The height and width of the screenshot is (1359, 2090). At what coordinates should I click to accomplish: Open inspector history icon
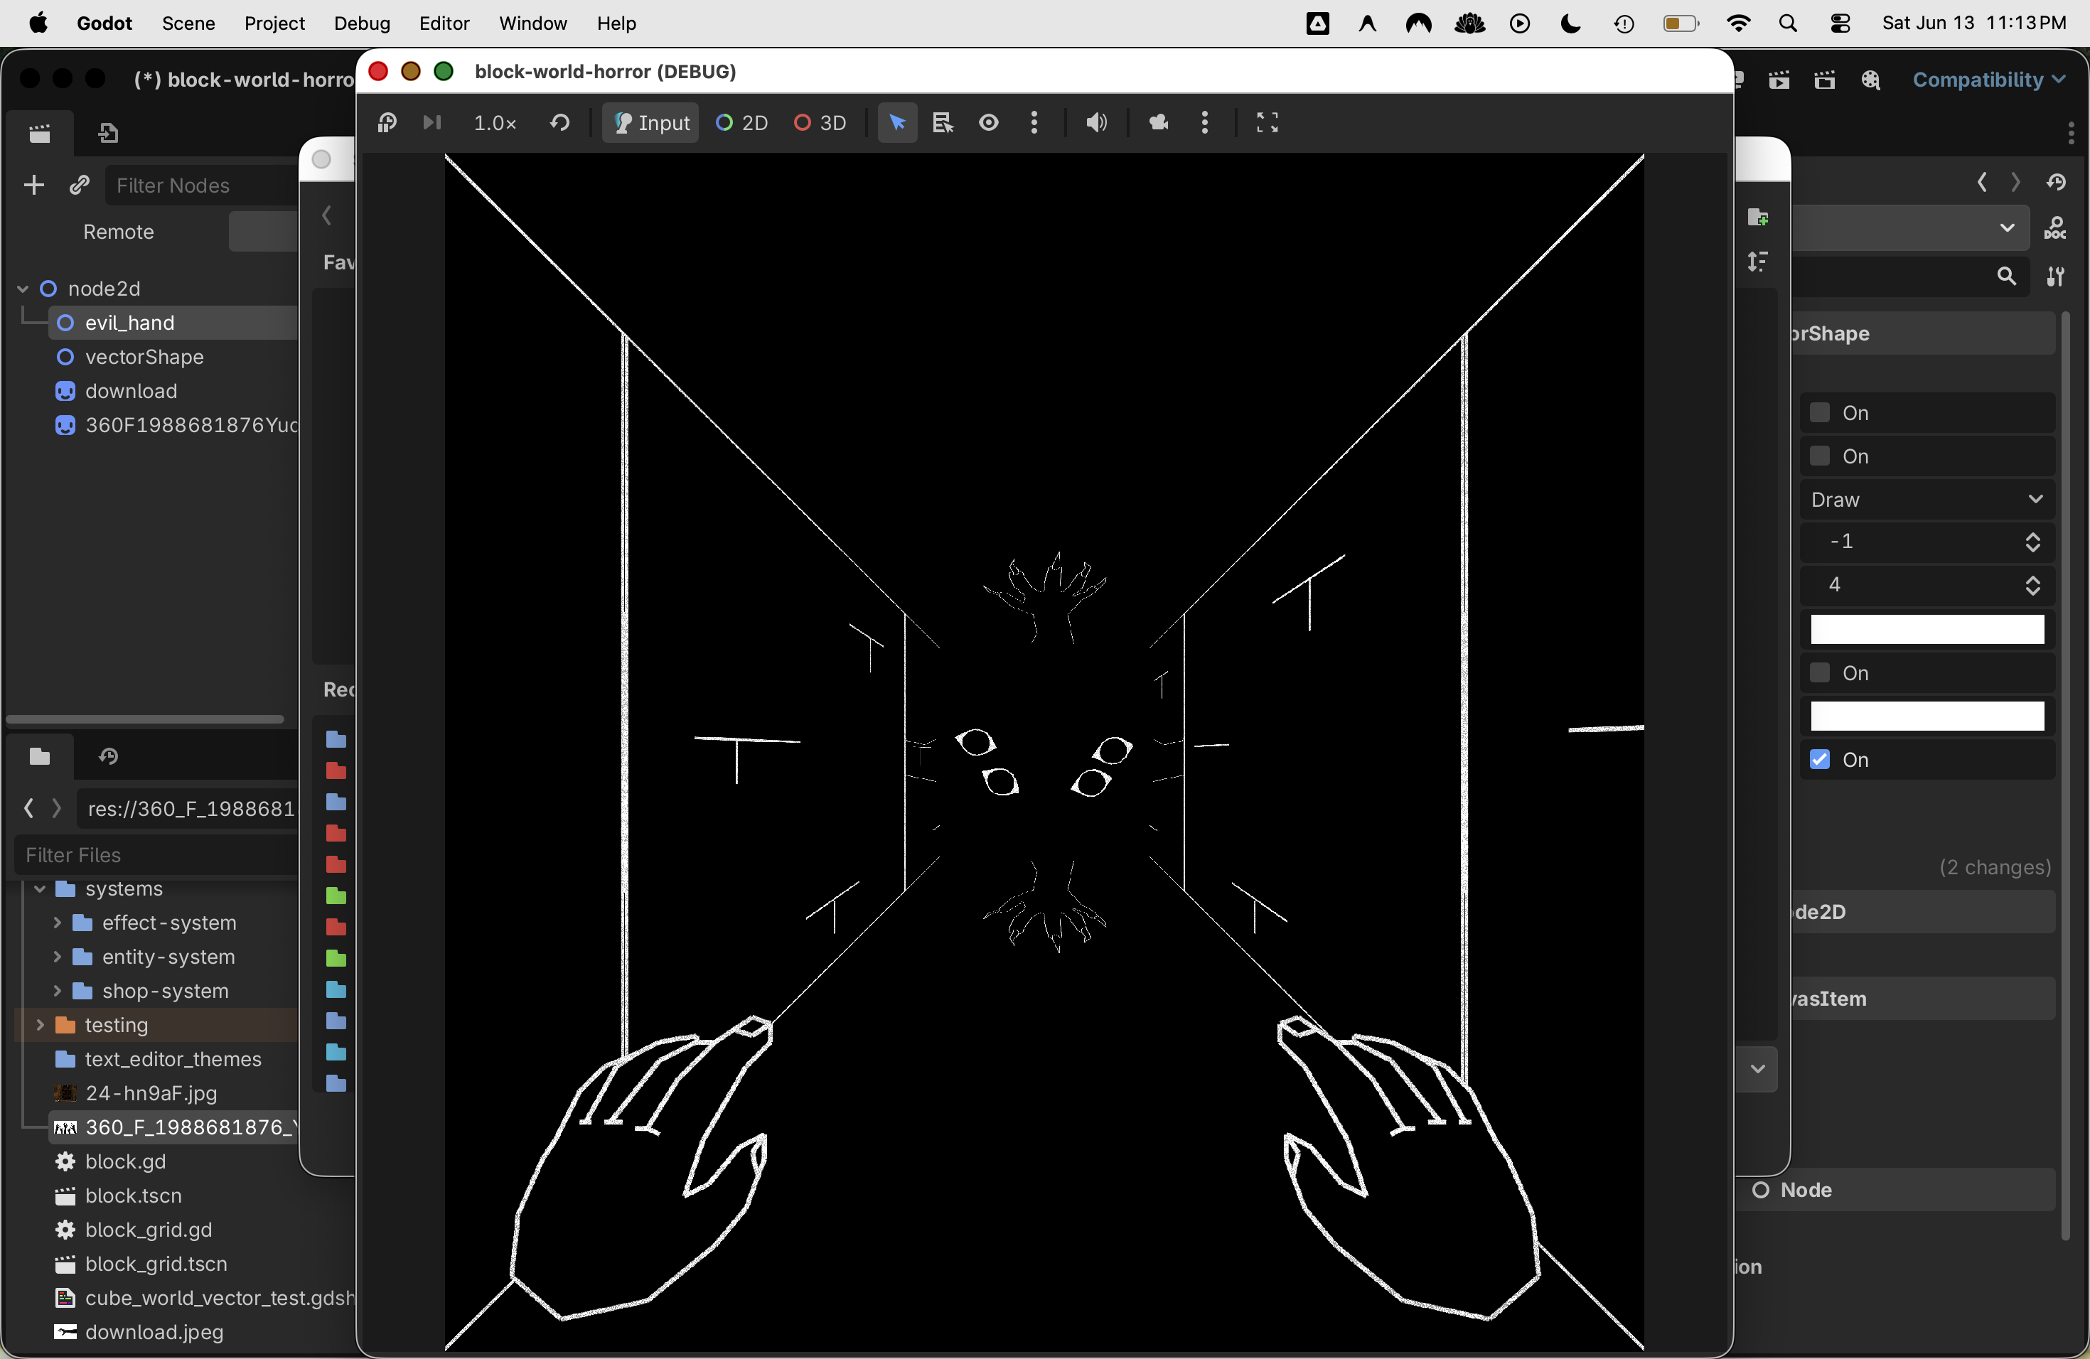(2056, 183)
